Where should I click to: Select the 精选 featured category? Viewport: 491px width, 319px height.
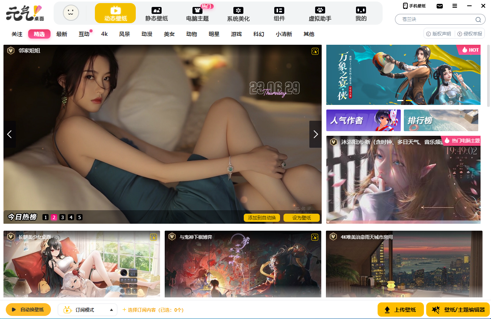pyautogui.click(x=39, y=34)
